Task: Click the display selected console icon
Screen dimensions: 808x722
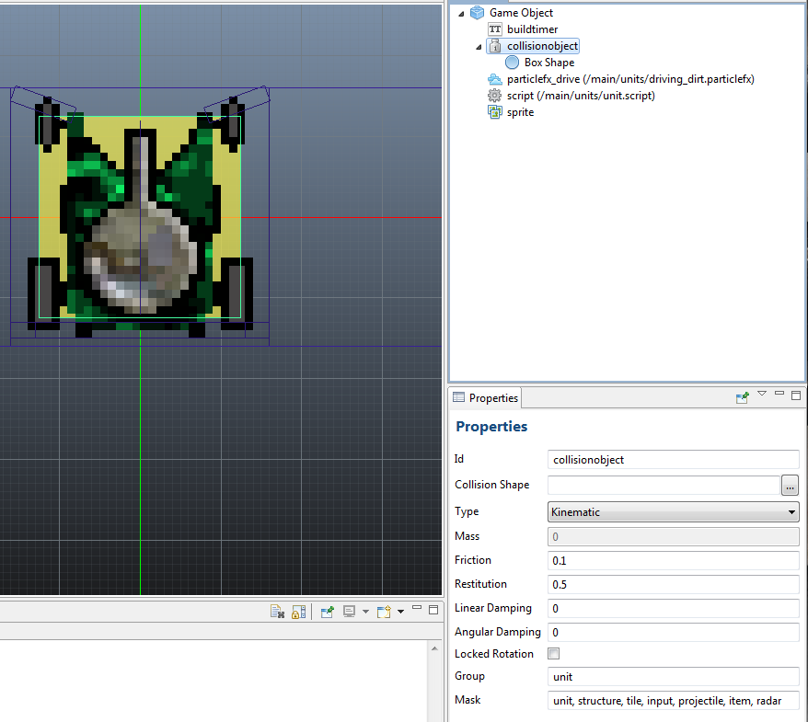Action: [350, 611]
